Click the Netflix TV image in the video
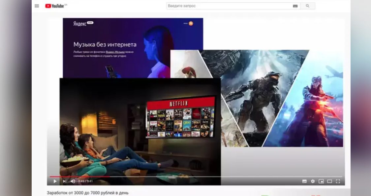 [140, 131]
